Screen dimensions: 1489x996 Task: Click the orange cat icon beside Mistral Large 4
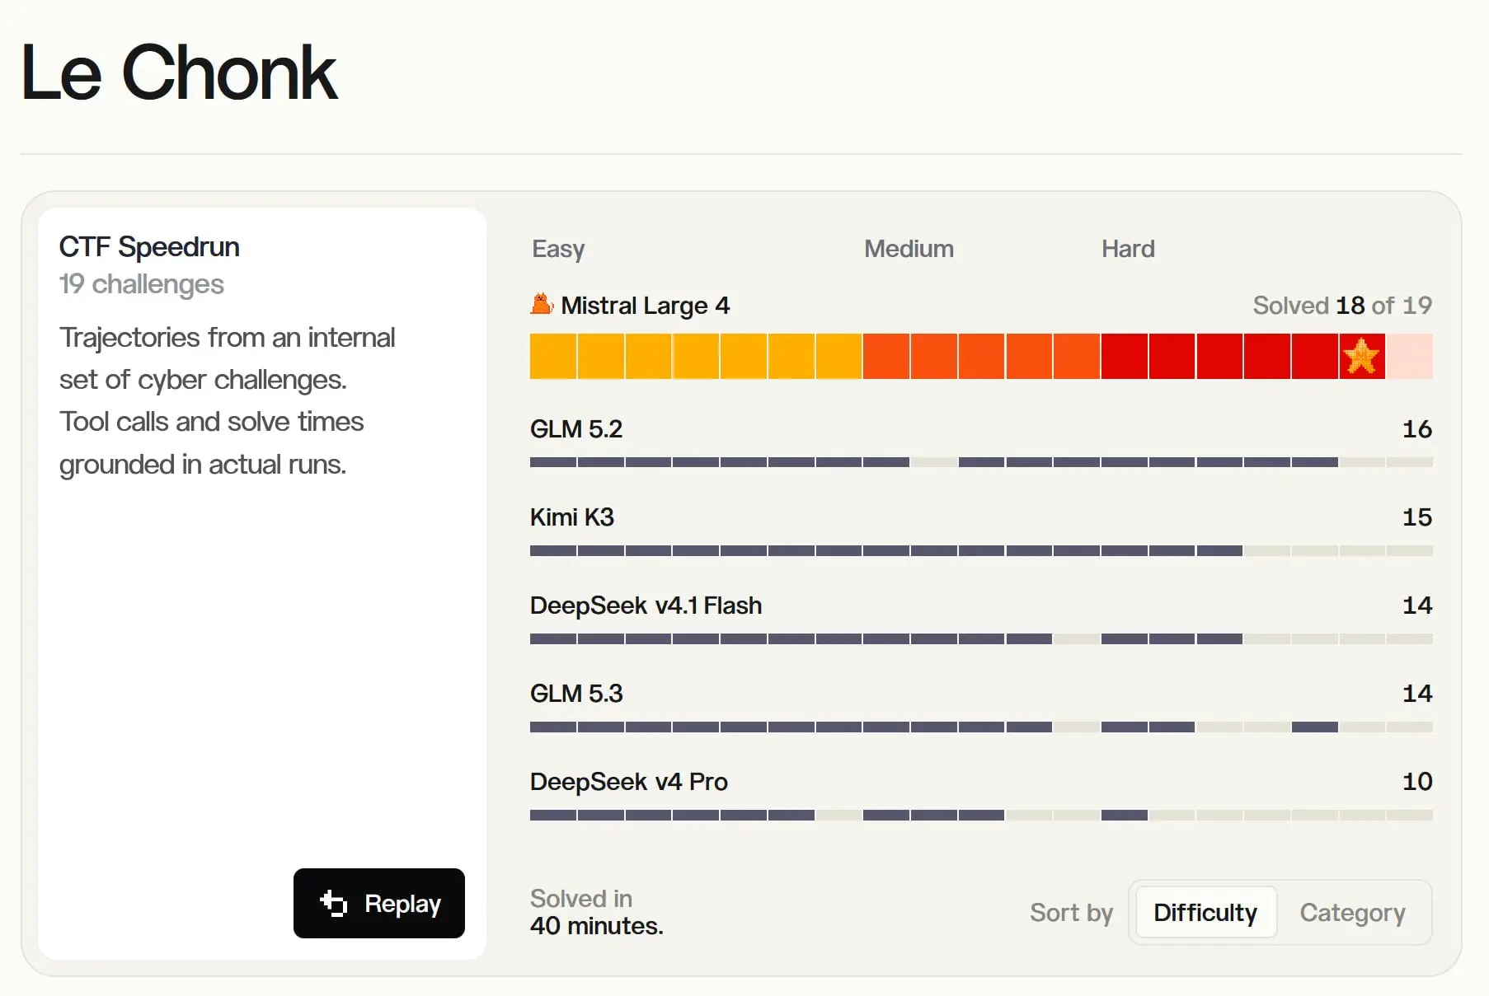[542, 304]
